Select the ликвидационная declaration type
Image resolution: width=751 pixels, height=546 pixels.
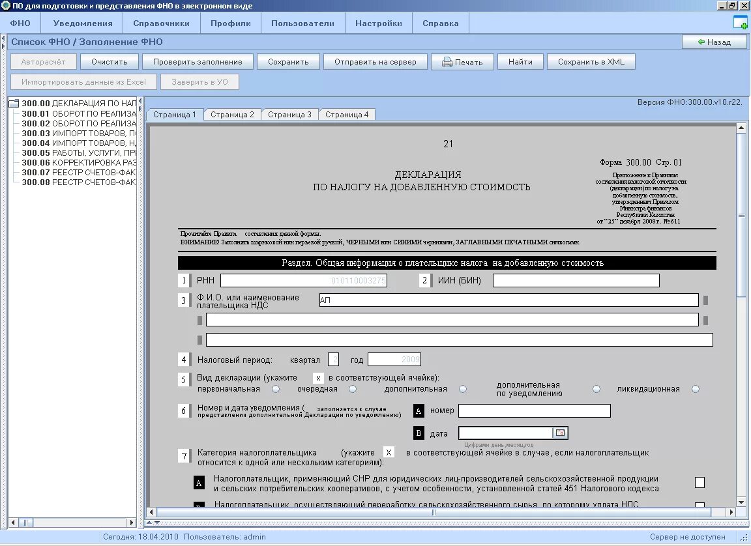(696, 389)
